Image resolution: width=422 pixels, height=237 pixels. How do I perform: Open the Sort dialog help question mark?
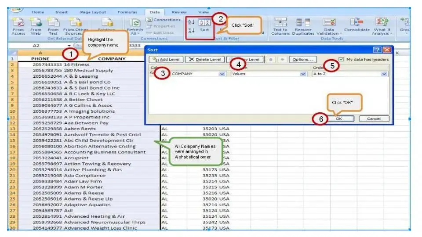tap(377, 50)
